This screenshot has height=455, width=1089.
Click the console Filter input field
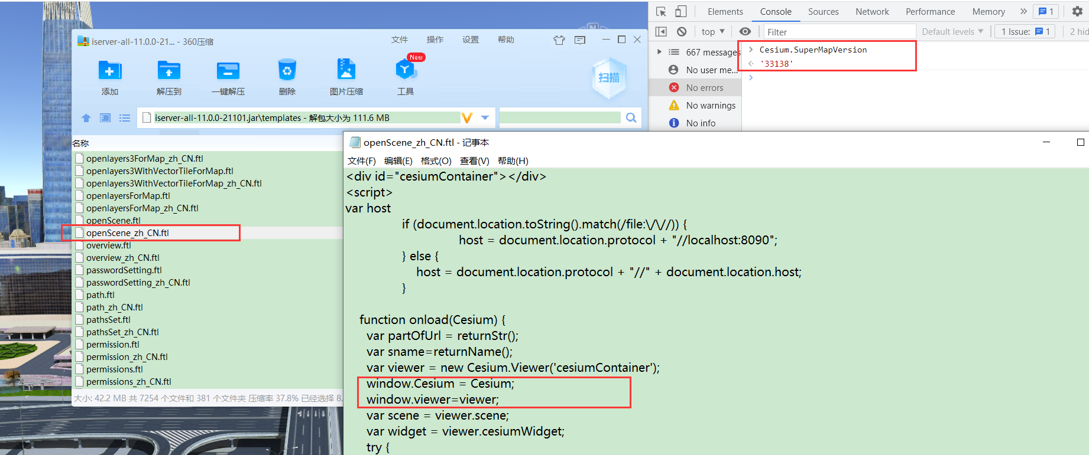point(838,32)
